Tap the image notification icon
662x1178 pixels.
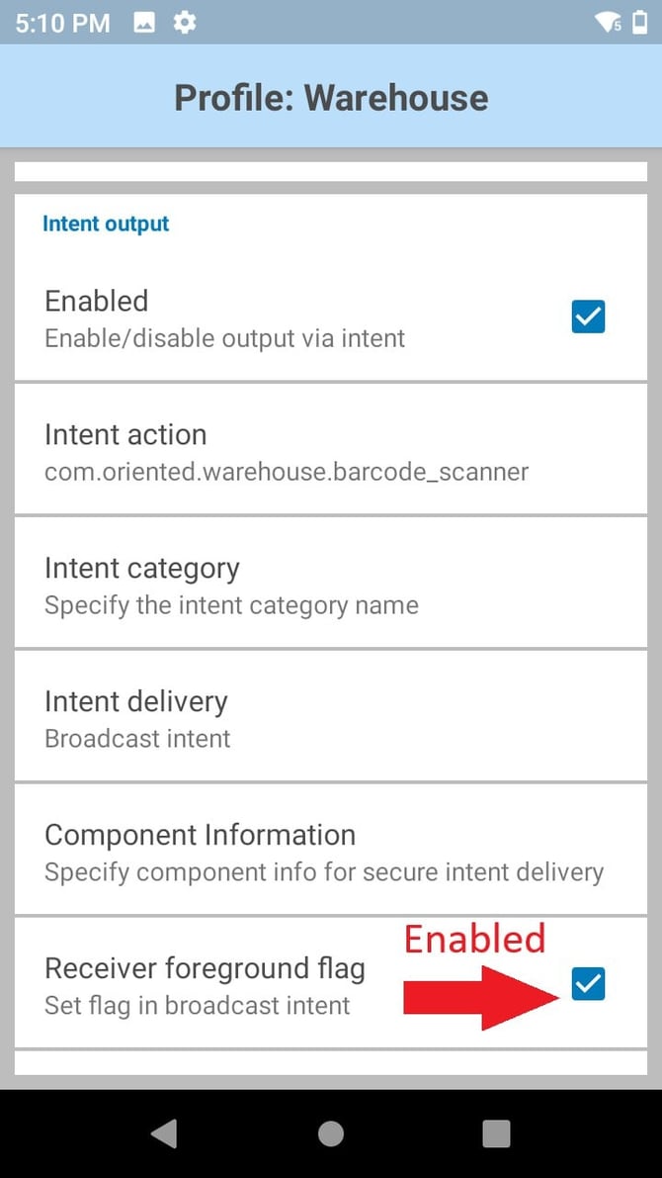(x=144, y=22)
